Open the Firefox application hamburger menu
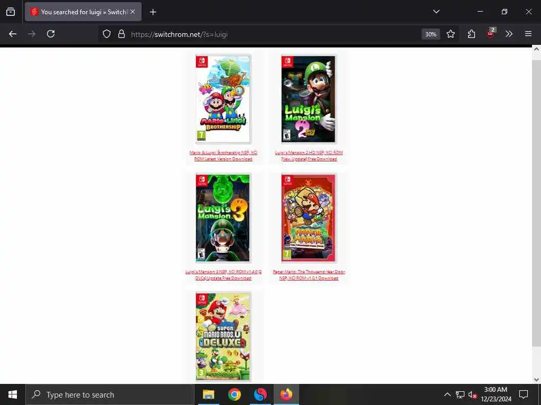Screen dimensions: 541x405 tap(528, 34)
